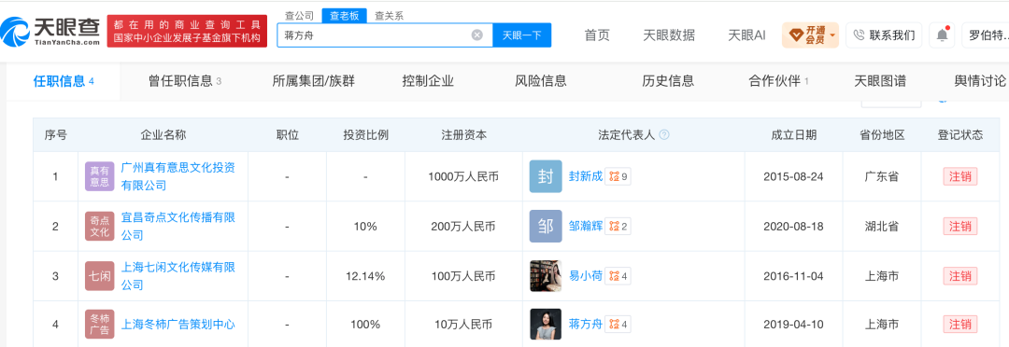Click the 成立日期 column header
This screenshot has height=347, width=1009.
[x=794, y=135]
